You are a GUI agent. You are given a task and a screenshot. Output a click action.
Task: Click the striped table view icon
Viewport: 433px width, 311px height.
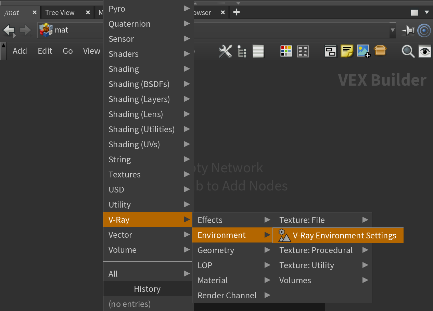258,51
